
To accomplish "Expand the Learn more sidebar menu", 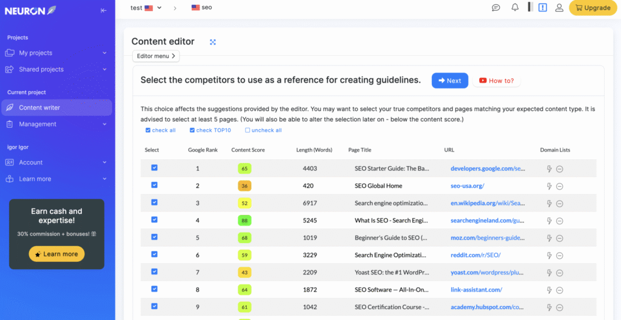I will [56, 179].
